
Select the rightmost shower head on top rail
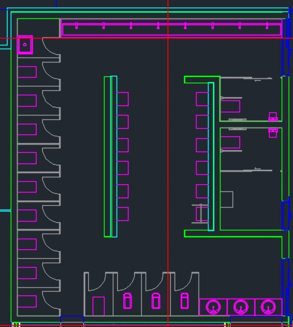tap(267, 26)
